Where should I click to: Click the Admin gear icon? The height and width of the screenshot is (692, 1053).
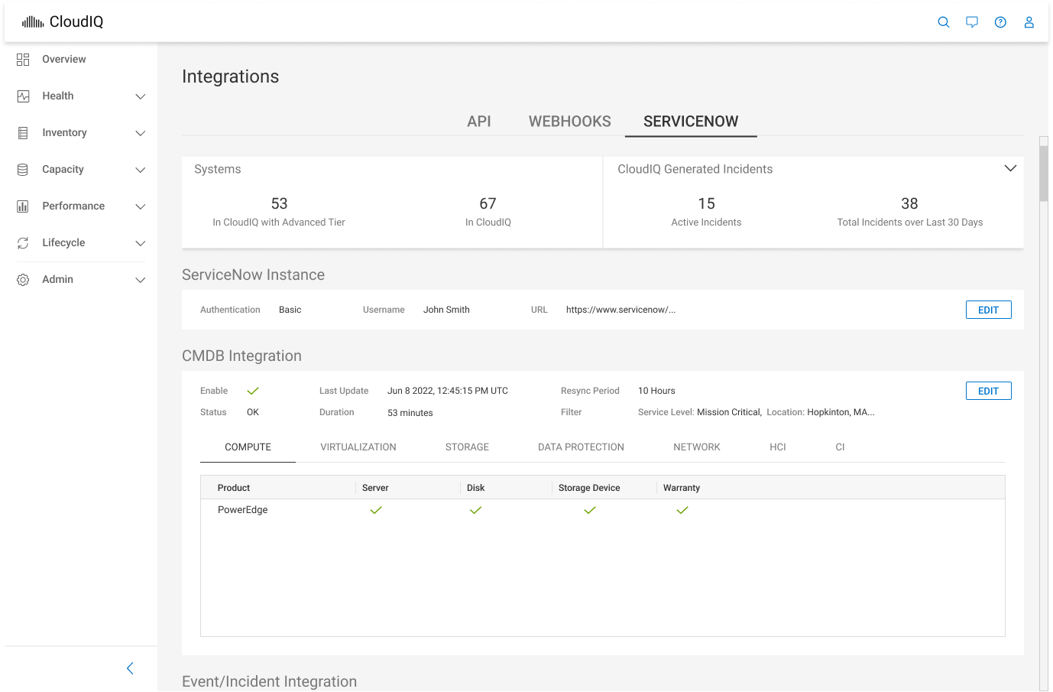[23, 280]
